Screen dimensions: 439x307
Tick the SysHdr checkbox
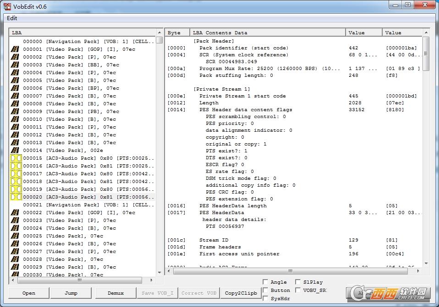point(265,298)
